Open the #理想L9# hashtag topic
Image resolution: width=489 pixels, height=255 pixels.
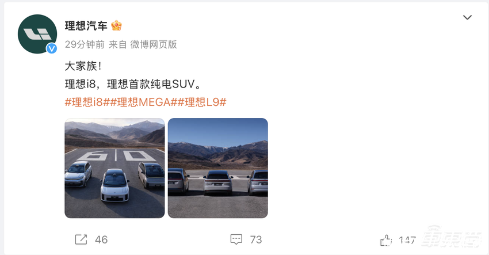(x=202, y=102)
